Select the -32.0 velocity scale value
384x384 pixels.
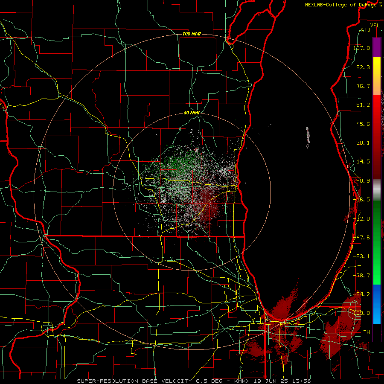pos(362,219)
